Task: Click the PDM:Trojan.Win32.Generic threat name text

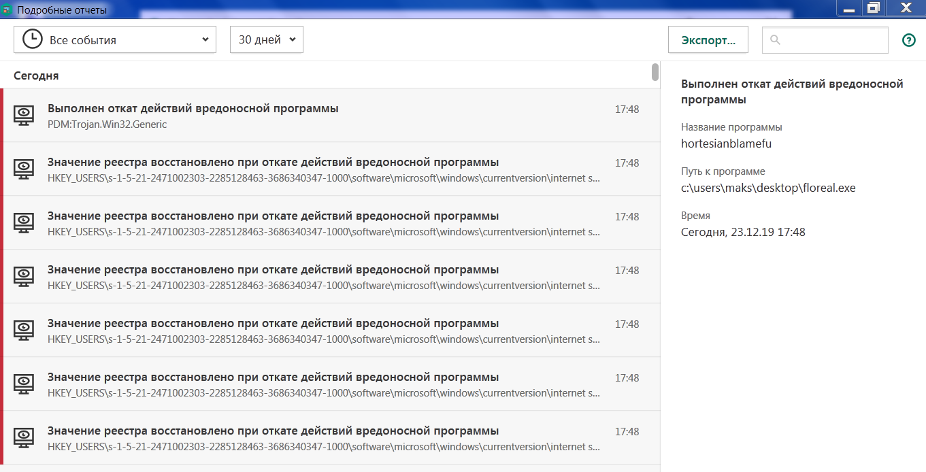Action: coord(107,124)
